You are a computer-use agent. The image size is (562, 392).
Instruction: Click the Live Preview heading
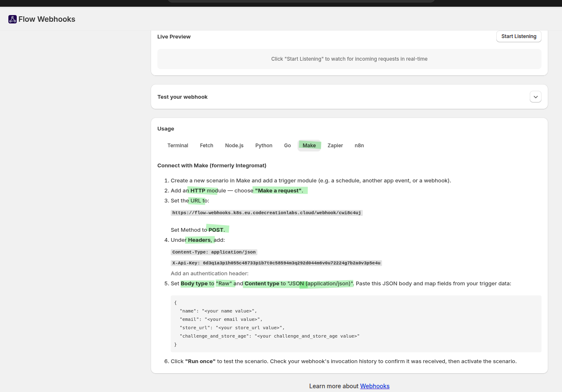tap(174, 37)
